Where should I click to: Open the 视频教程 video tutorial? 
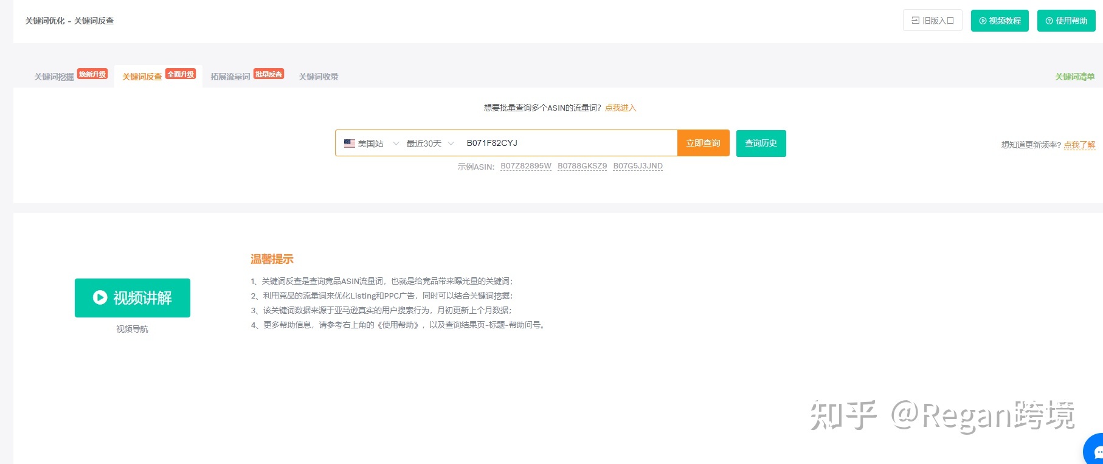tap(999, 21)
